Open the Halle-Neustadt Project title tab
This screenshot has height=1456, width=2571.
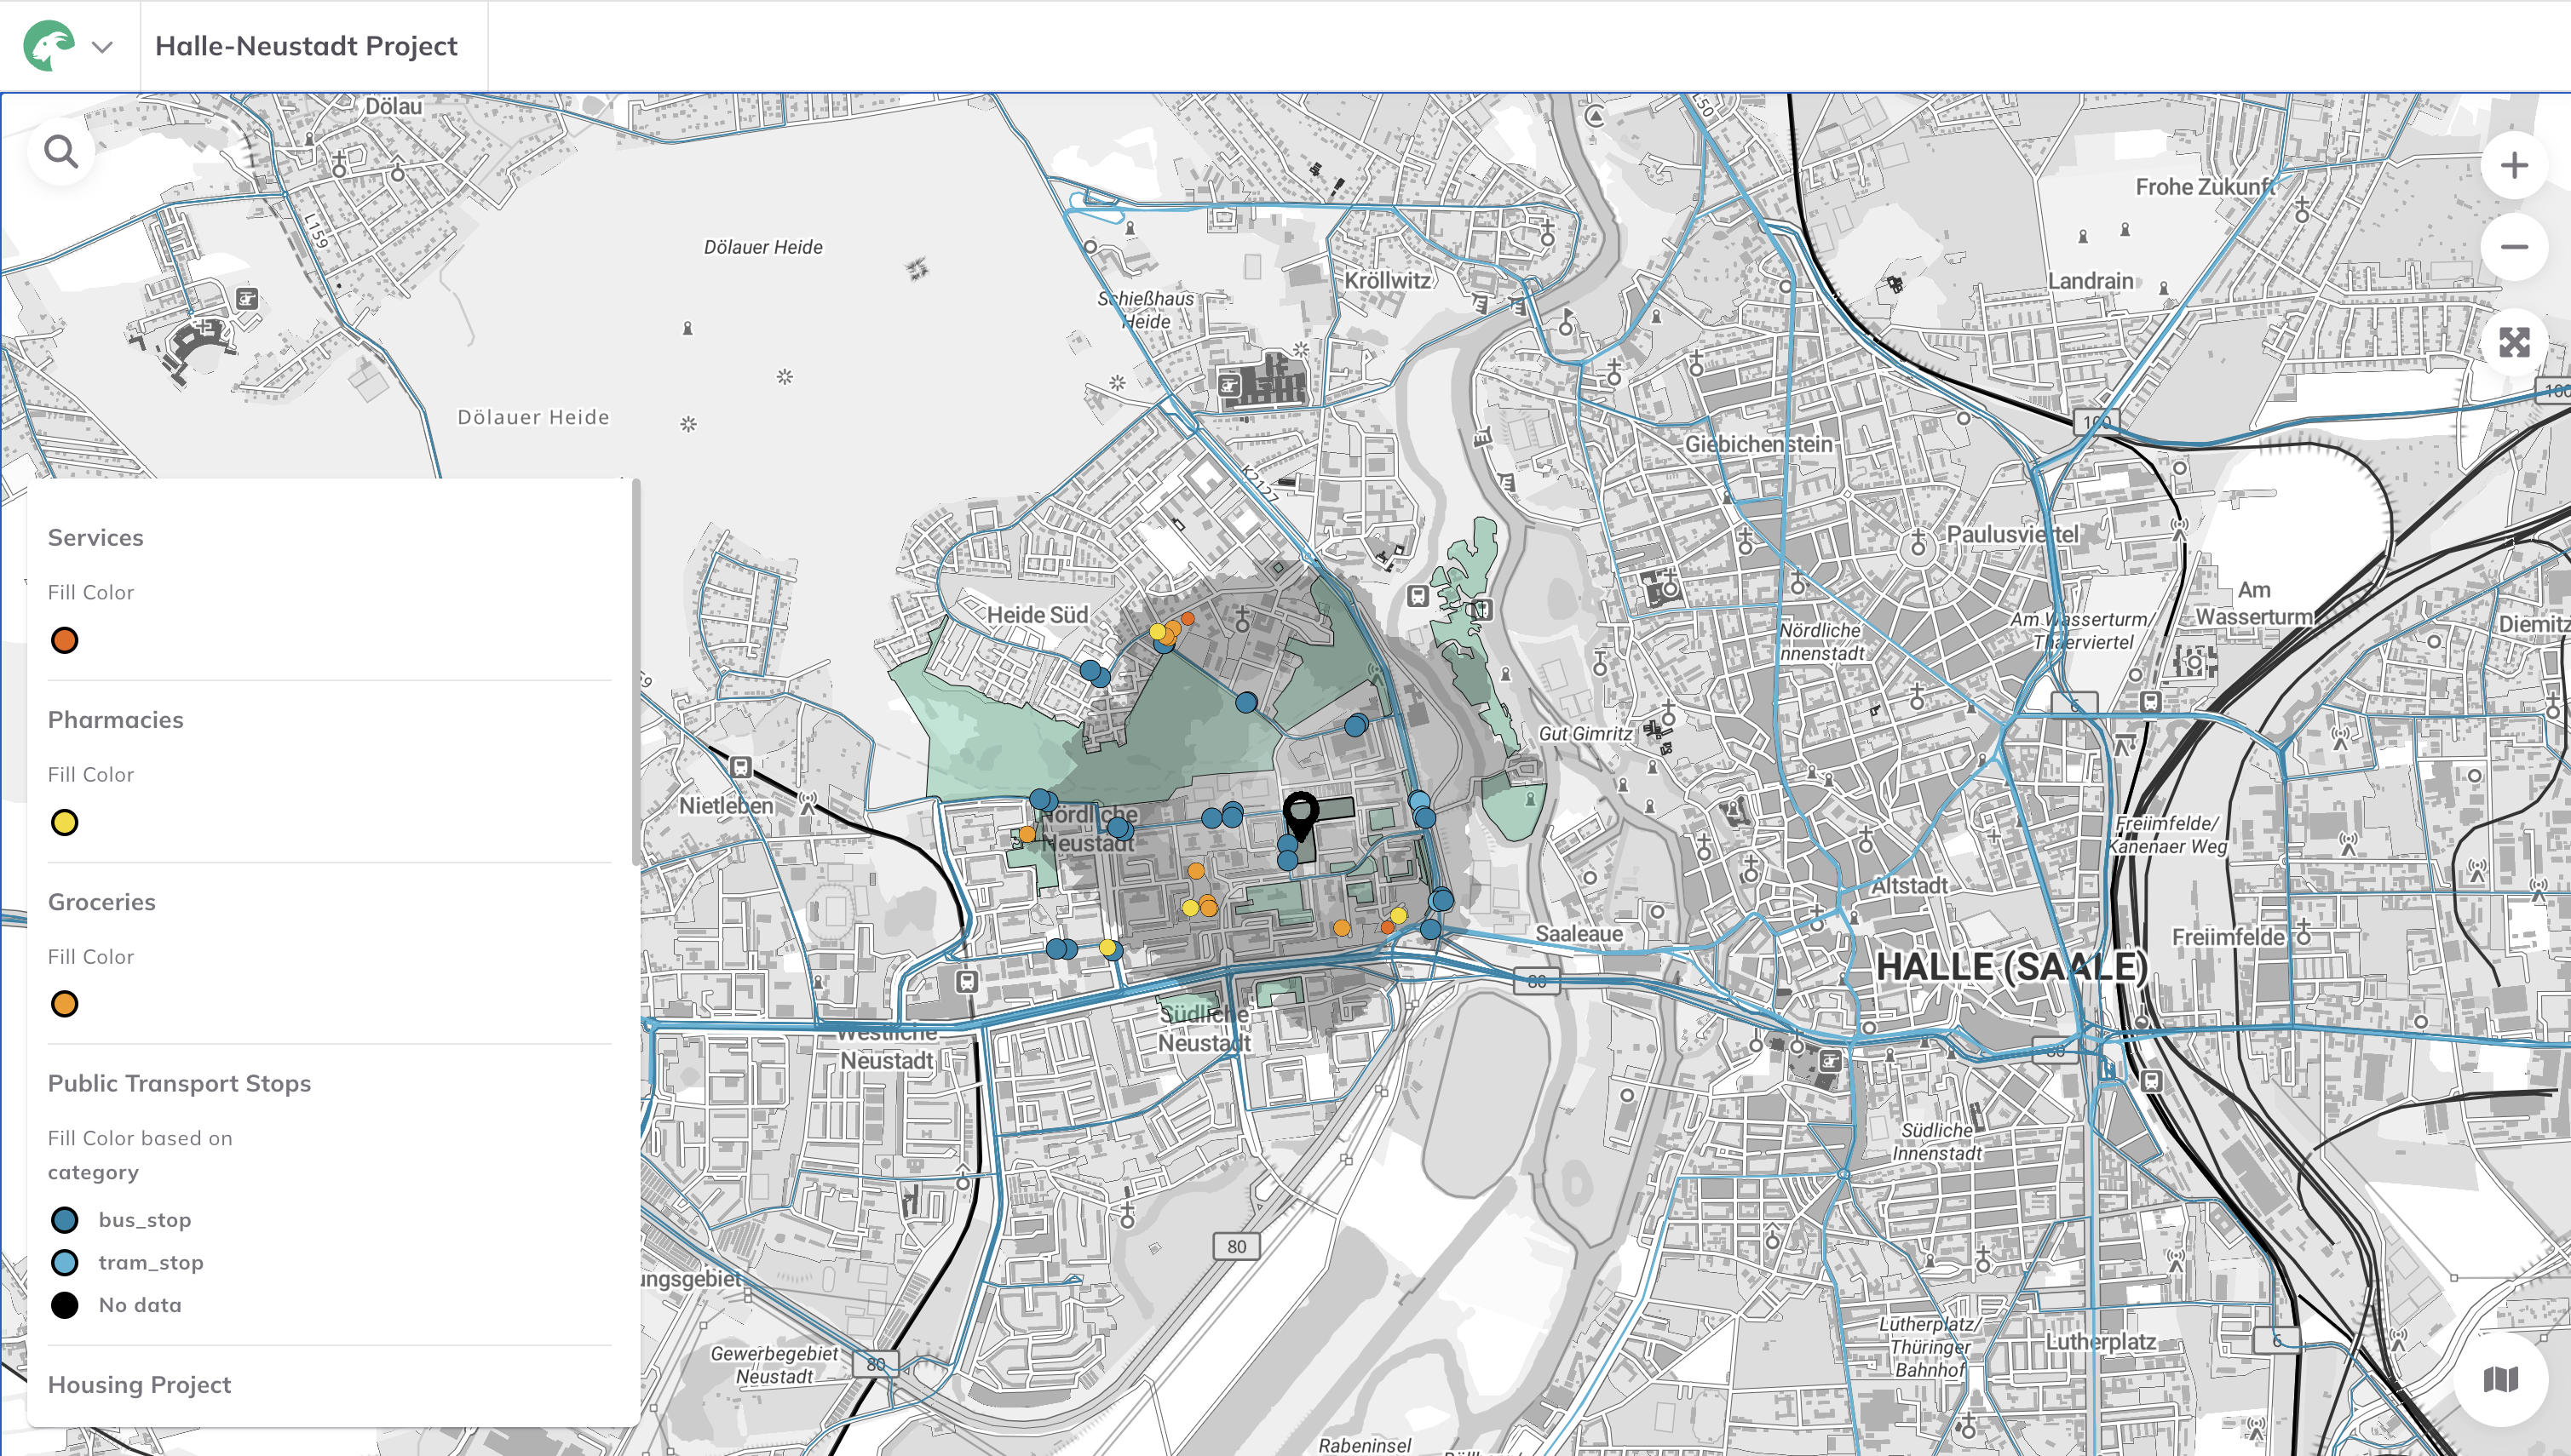(x=306, y=46)
